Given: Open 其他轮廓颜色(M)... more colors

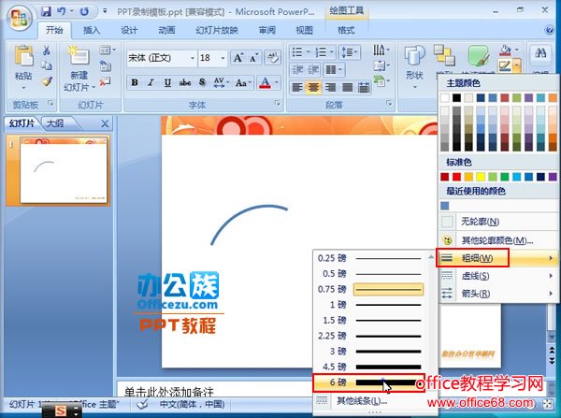Looking at the screenshot, I should tap(497, 240).
